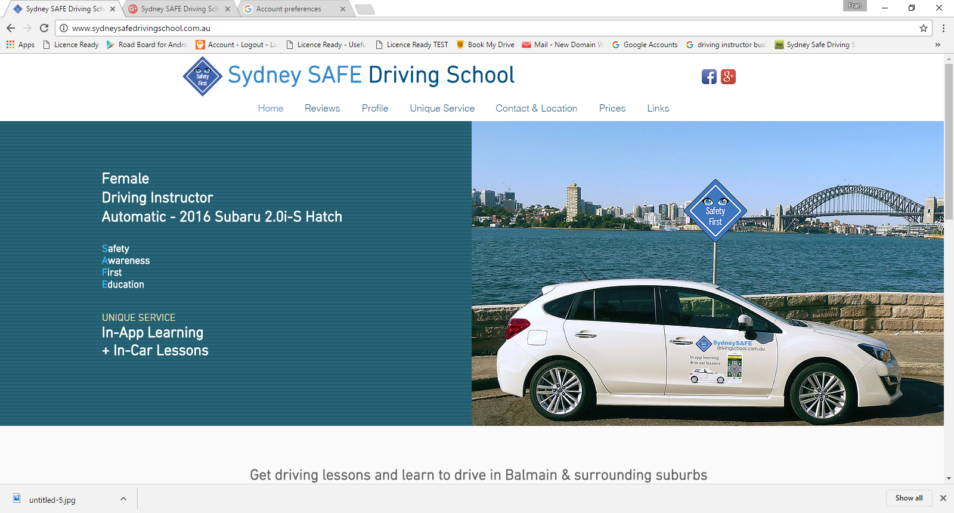Viewport: 954px width, 513px height.
Task: Switch to Account preferences tab
Action: click(x=289, y=9)
